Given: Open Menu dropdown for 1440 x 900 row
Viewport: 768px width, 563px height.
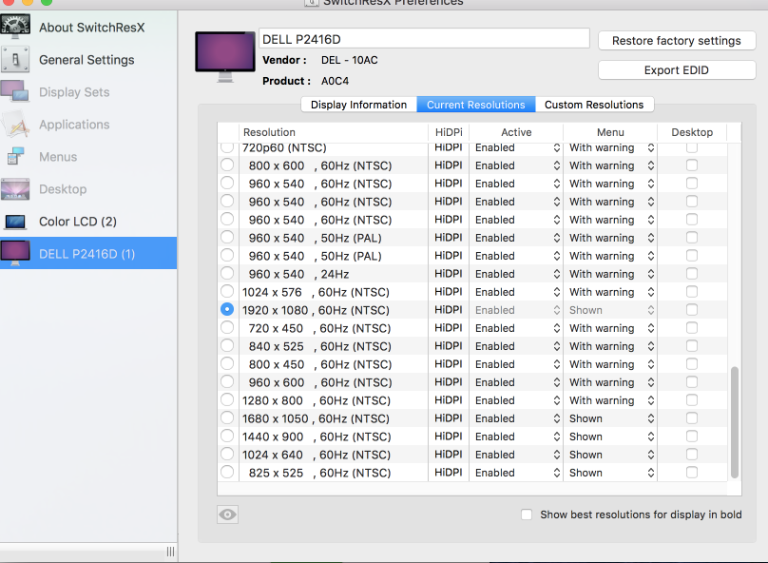Looking at the screenshot, I should [611, 437].
